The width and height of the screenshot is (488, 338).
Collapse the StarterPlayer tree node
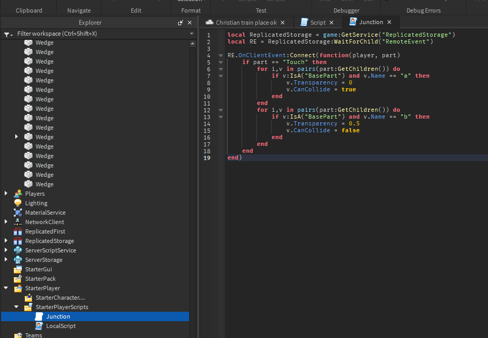pos(5,288)
